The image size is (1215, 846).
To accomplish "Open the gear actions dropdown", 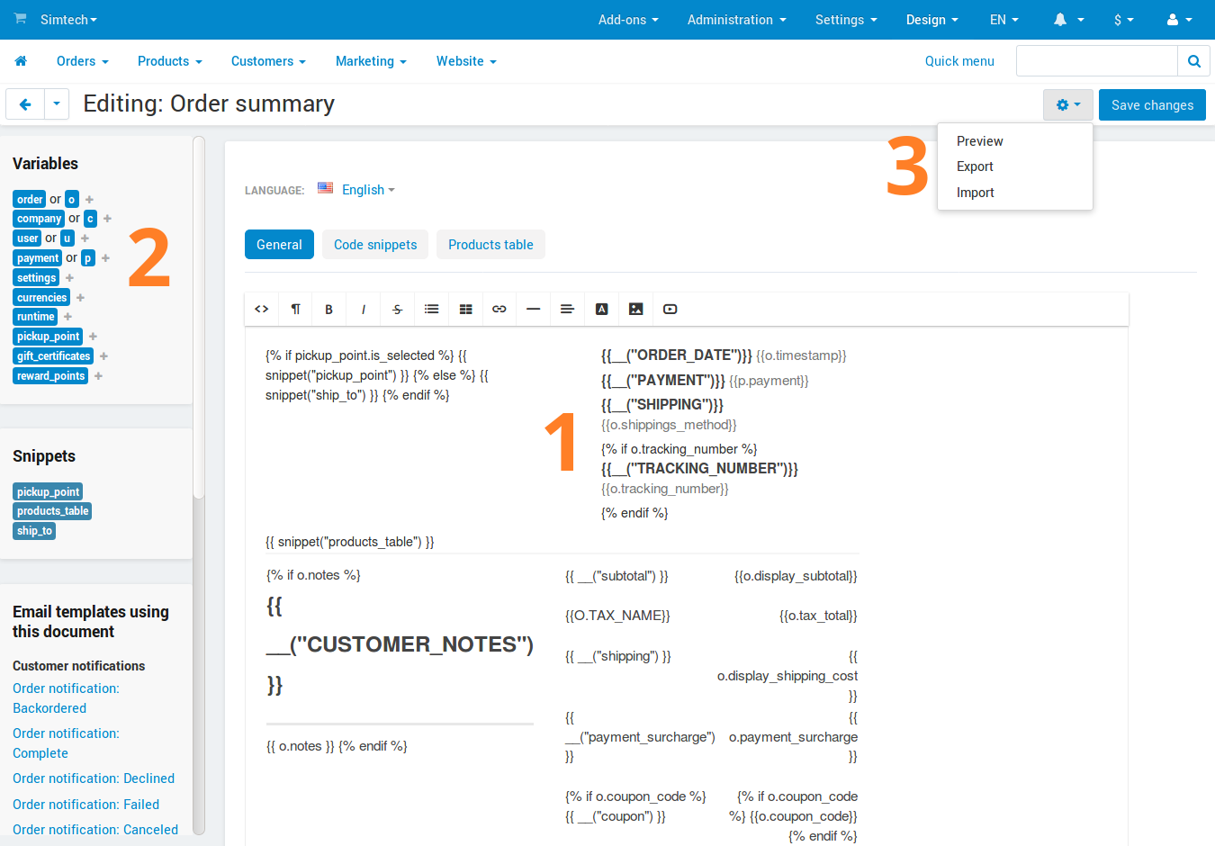I will [x=1068, y=105].
